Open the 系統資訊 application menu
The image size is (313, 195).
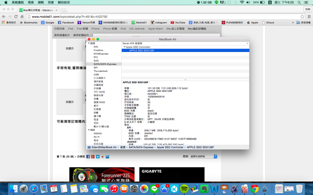click(18, 3)
